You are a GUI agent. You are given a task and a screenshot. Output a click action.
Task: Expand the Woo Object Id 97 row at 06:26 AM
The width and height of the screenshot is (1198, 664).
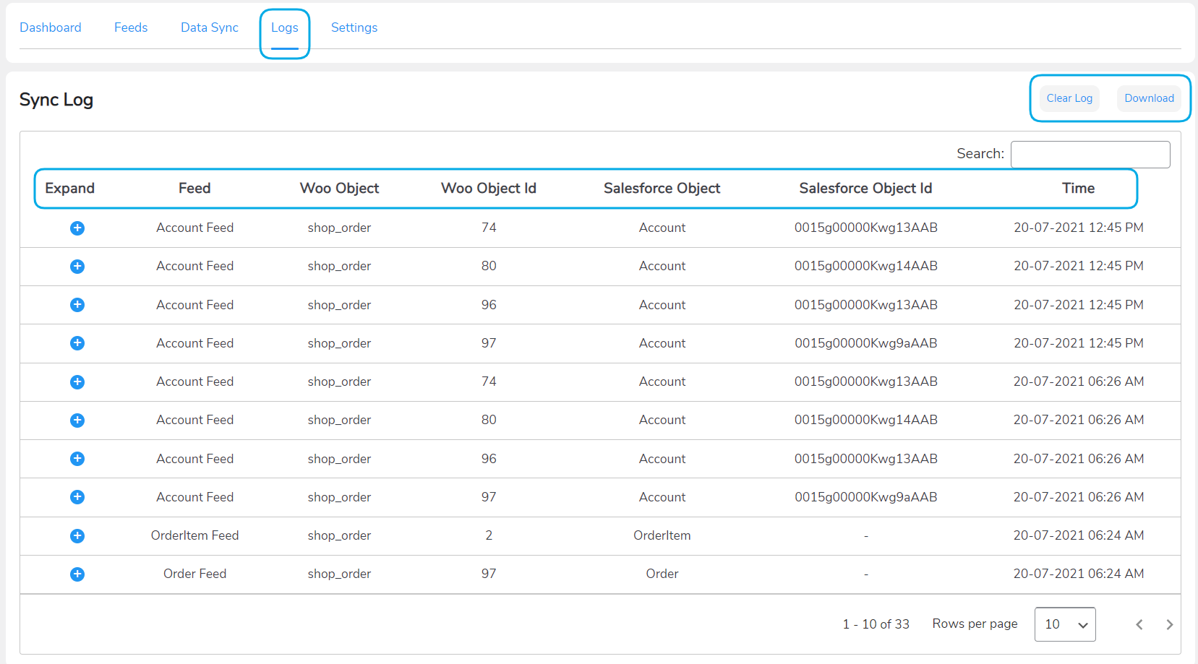(77, 497)
